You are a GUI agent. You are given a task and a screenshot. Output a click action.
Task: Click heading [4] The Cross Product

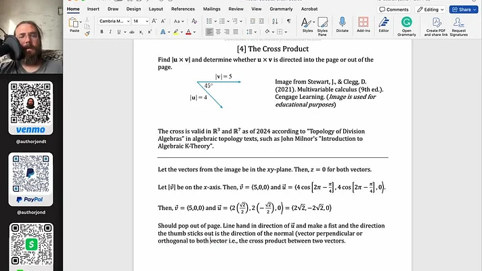click(x=273, y=49)
